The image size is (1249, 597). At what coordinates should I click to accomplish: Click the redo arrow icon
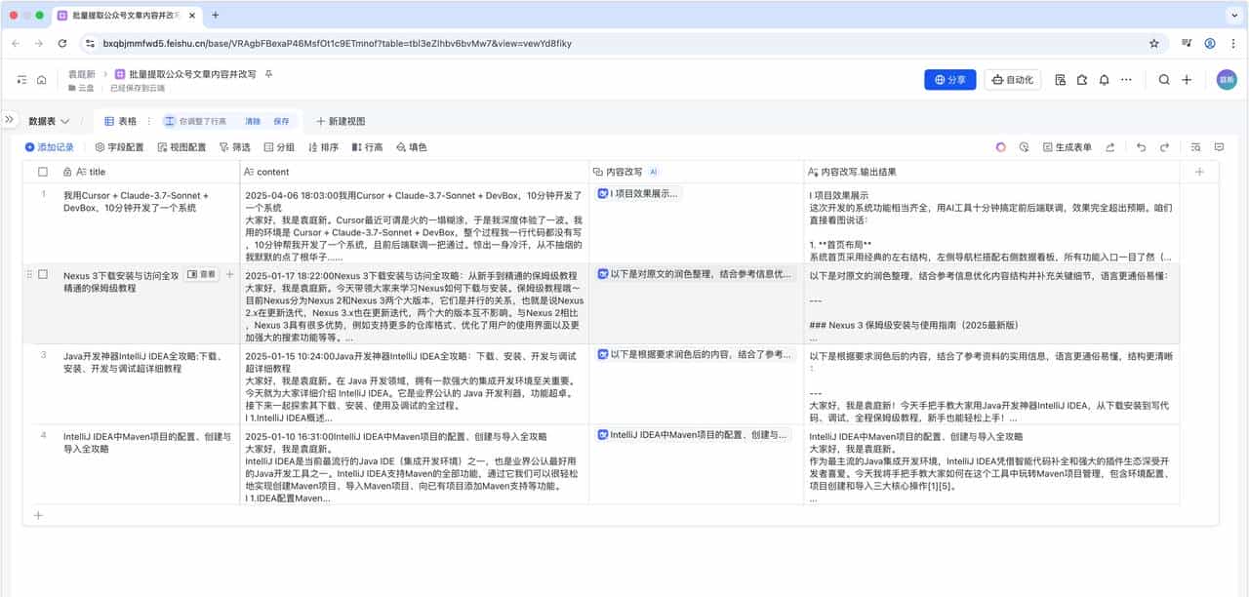1164,146
